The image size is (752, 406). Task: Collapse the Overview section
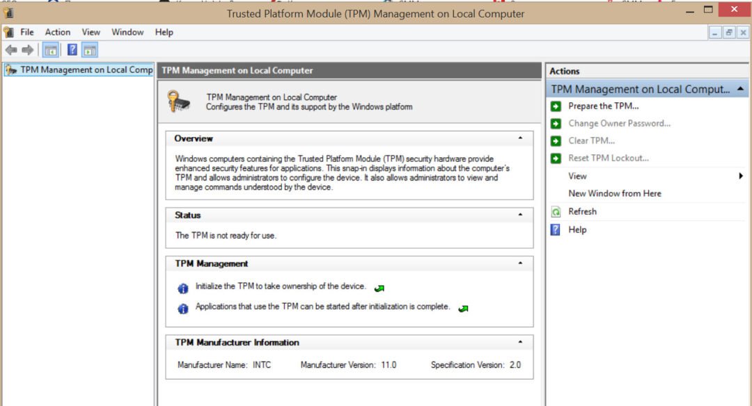pyautogui.click(x=520, y=138)
